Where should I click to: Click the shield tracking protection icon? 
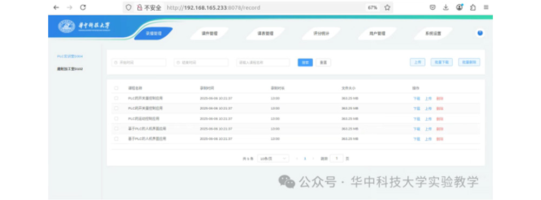pos(129,7)
